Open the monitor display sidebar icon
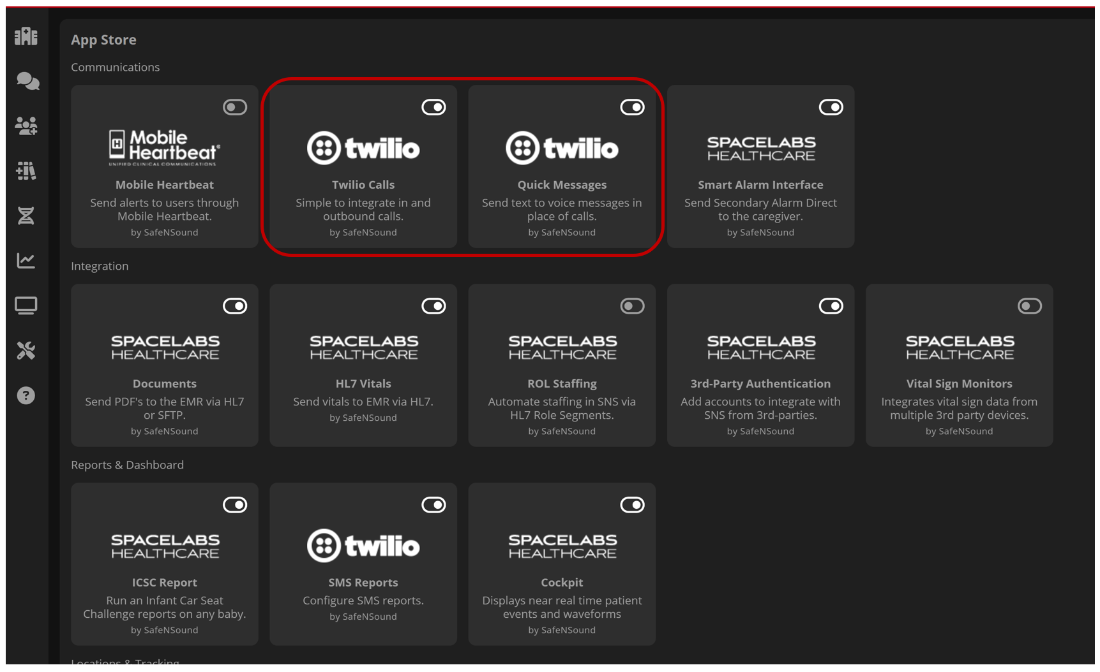1100x672 pixels. coord(26,305)
